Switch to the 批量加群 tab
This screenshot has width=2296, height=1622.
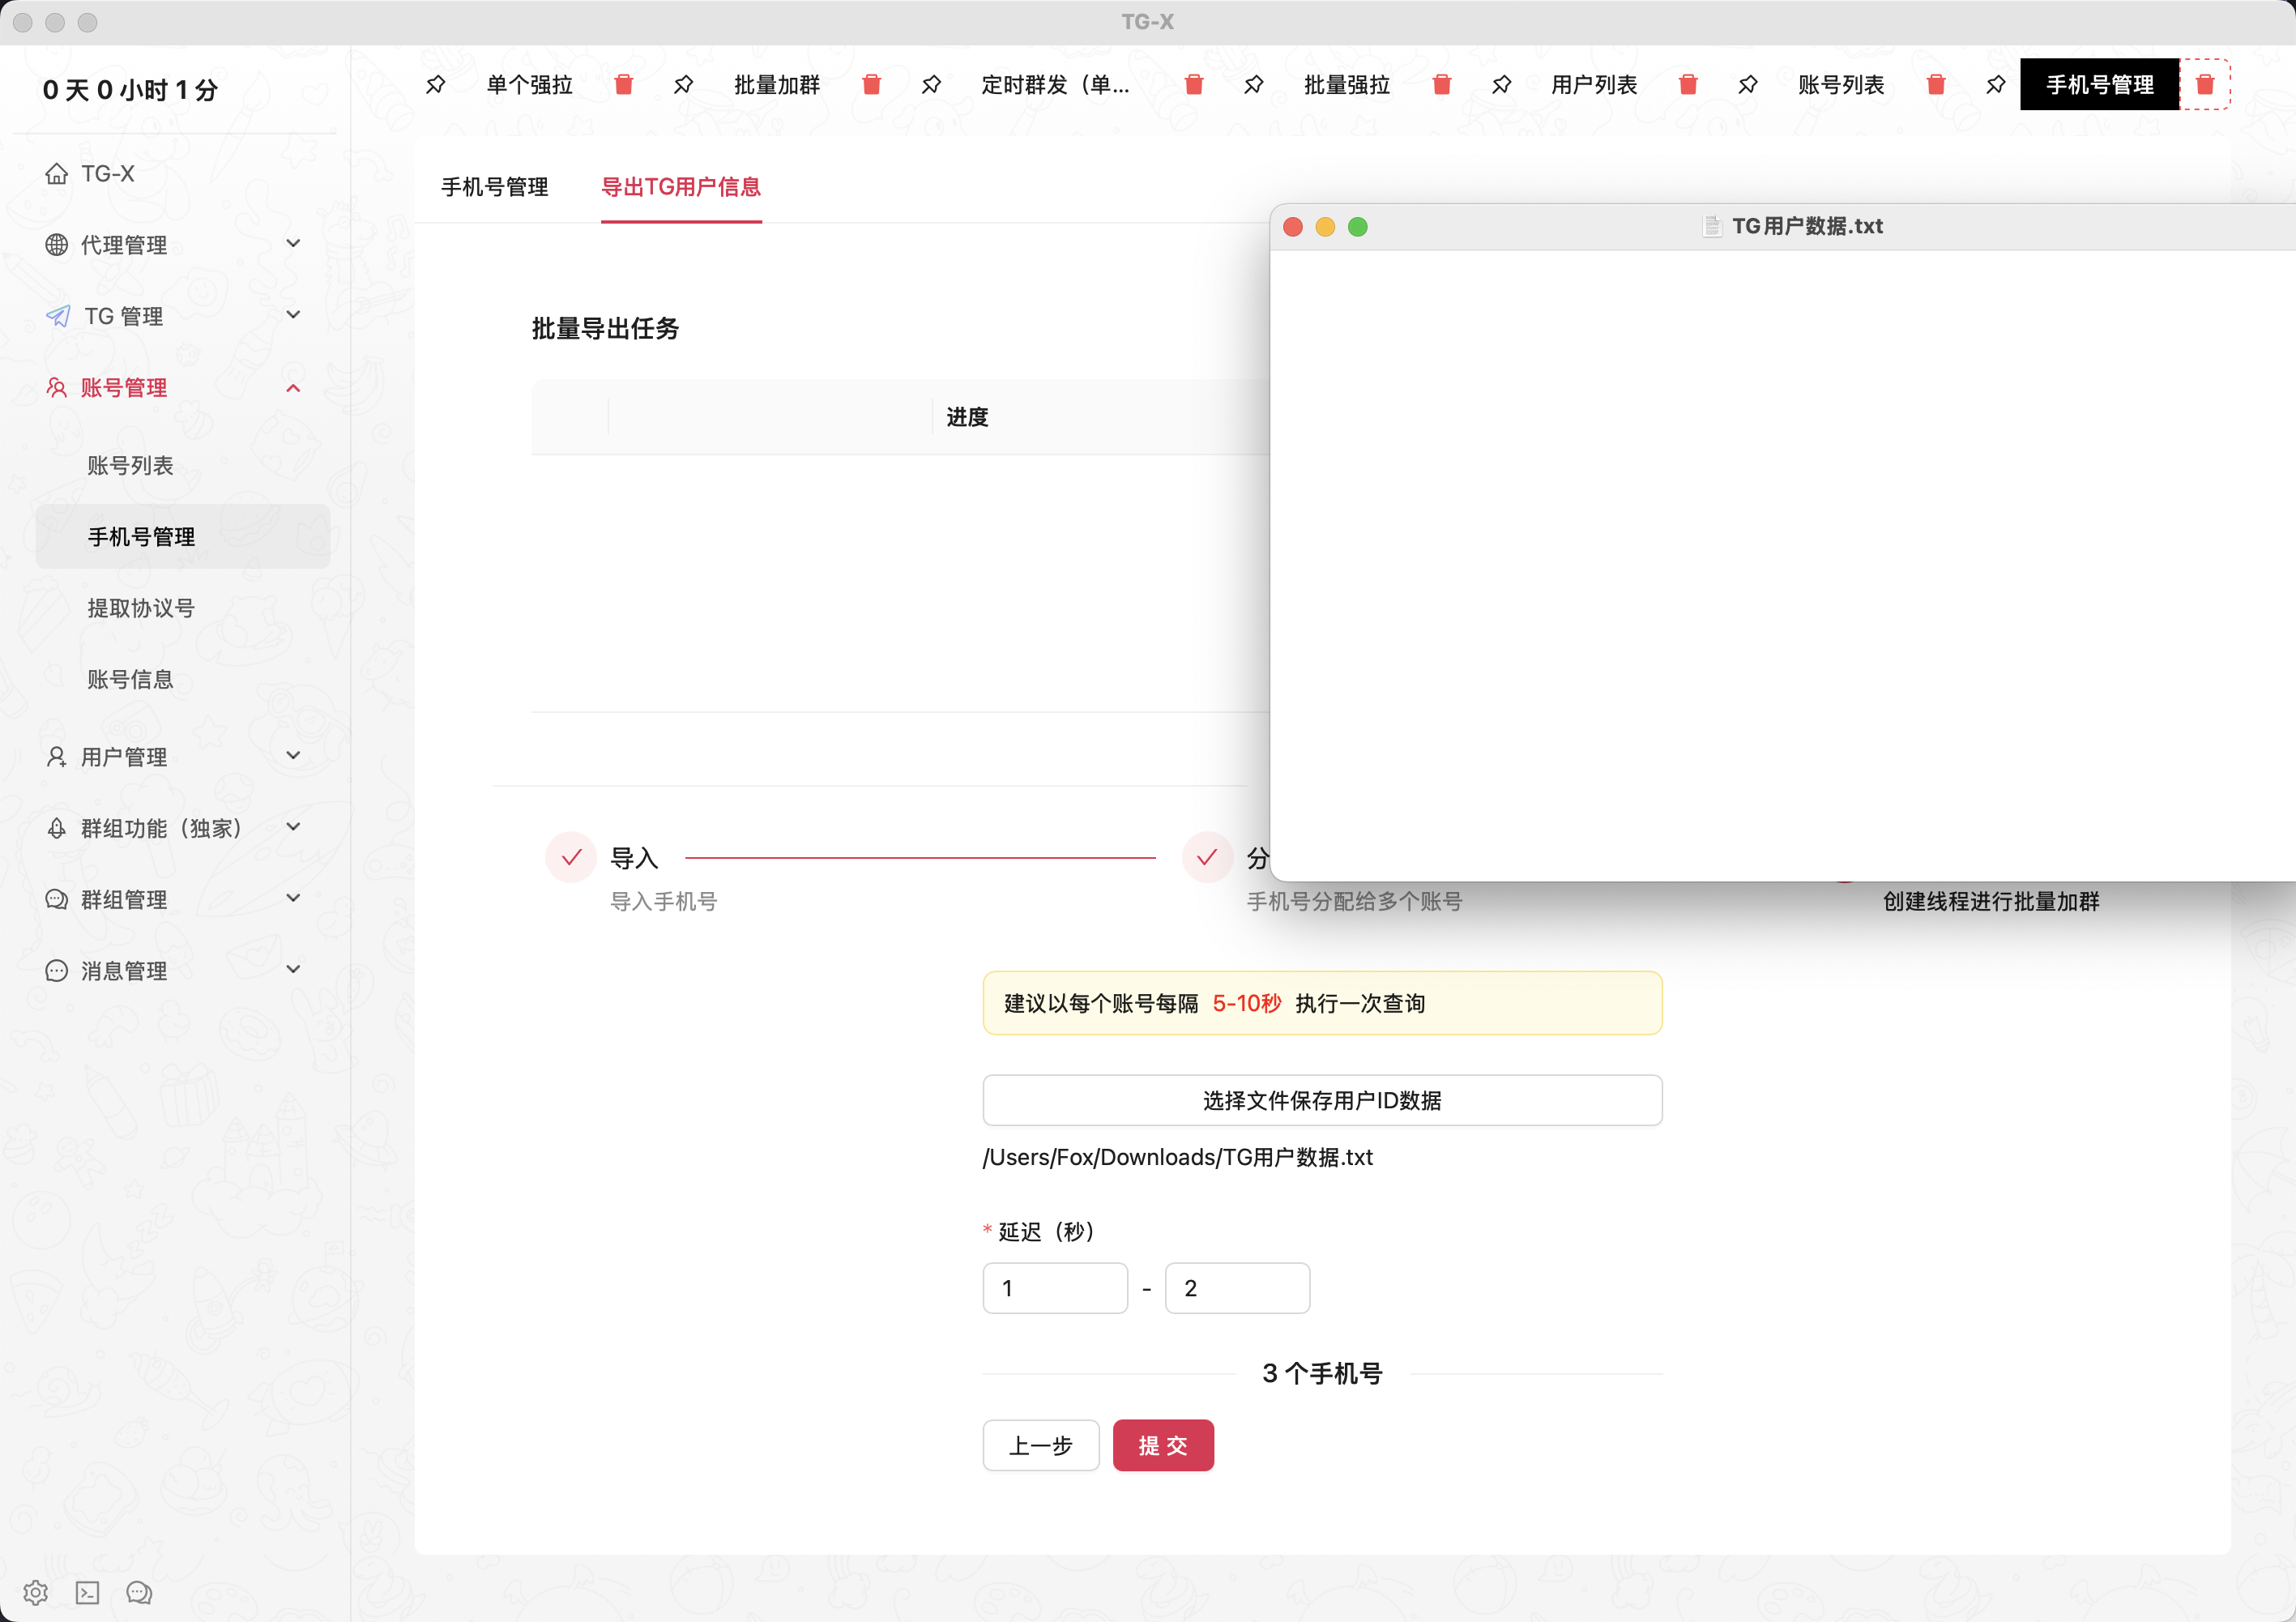coord(777,85)
